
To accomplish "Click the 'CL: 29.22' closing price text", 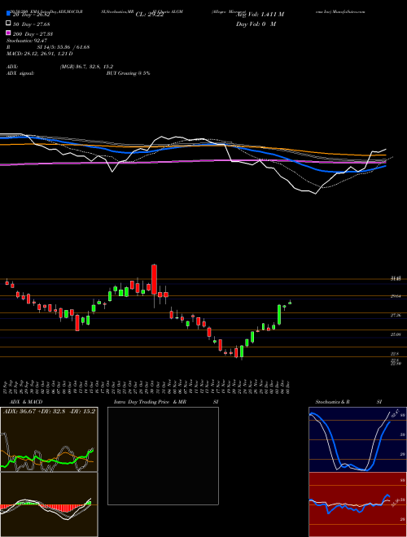I will pyautogui.click(x=150, y=15).
